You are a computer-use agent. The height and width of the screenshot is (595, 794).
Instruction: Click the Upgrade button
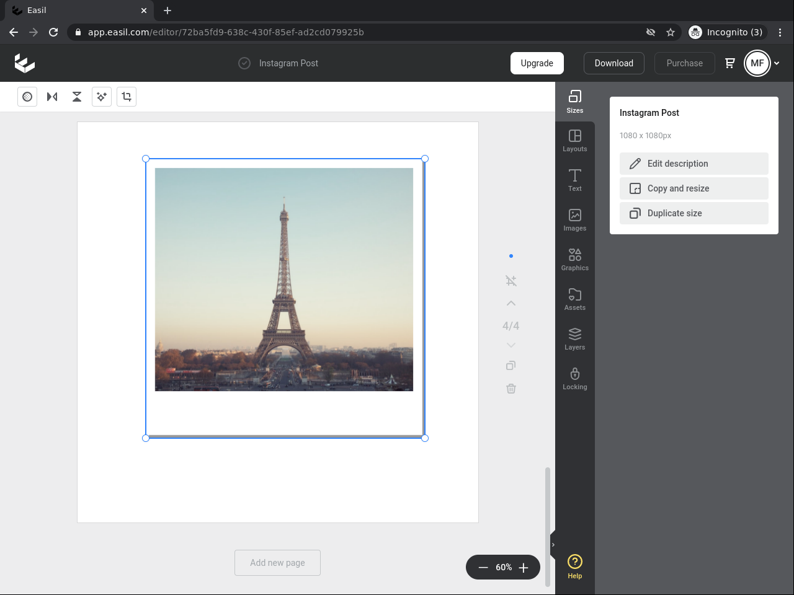pos(537,63)
